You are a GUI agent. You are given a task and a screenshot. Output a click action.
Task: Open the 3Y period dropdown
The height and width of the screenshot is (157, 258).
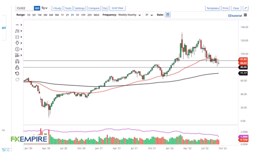149,15
